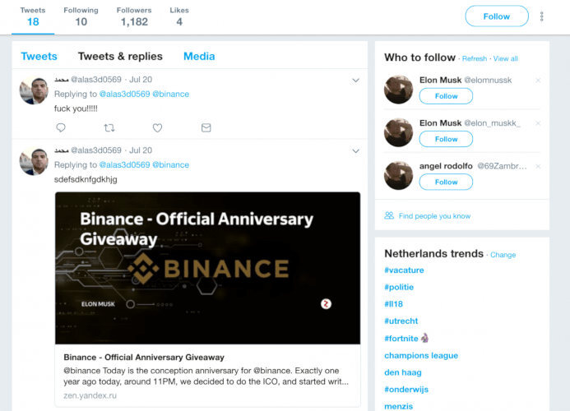Open the #fortnite trend
This screenshot has height=411, width=570.
coord(403,339)
